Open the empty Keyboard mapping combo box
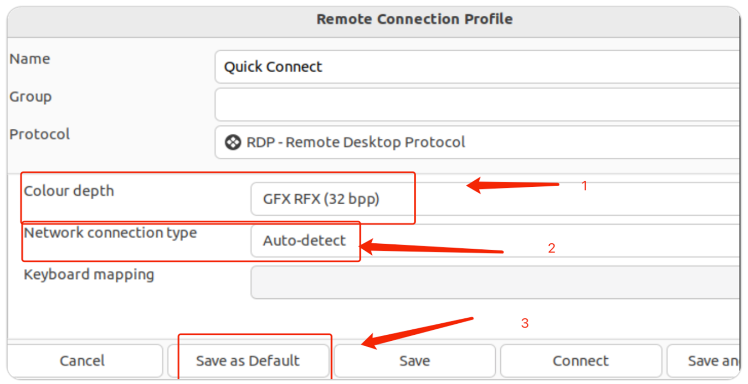This screenshot has width=748, height=384. (x=493, y=282)
